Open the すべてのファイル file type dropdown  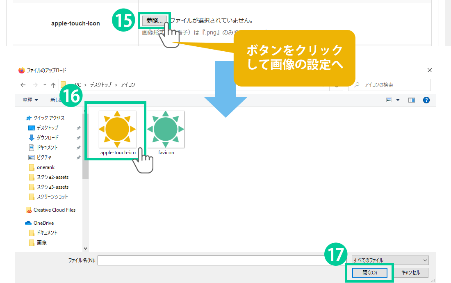390,260
